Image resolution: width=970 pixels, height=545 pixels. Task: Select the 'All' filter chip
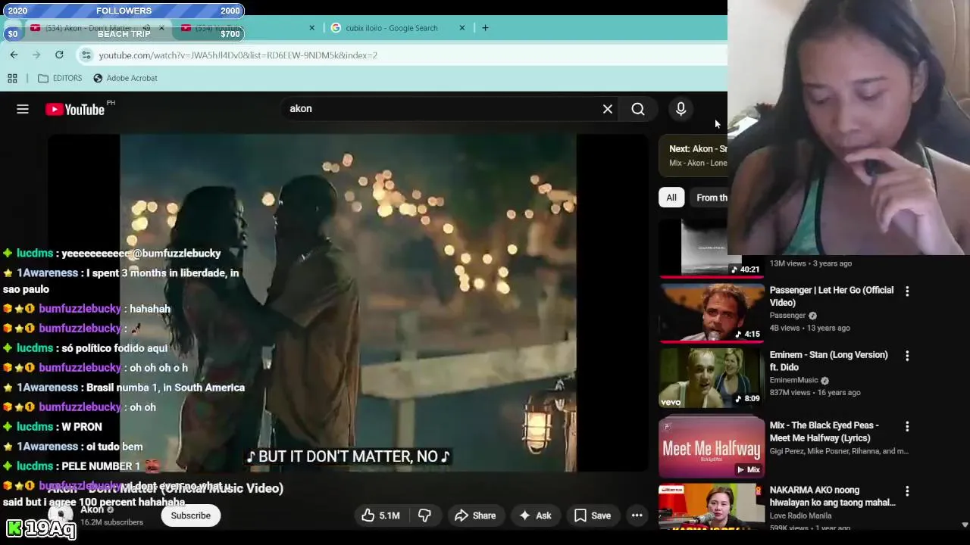click(671, 198)
